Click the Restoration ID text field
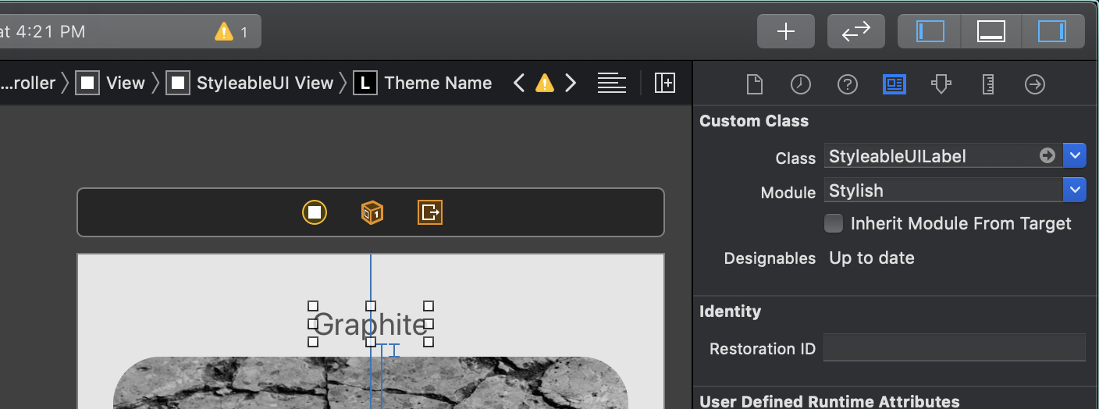Viewport: 1099px width, 409px height. (954, 348)
